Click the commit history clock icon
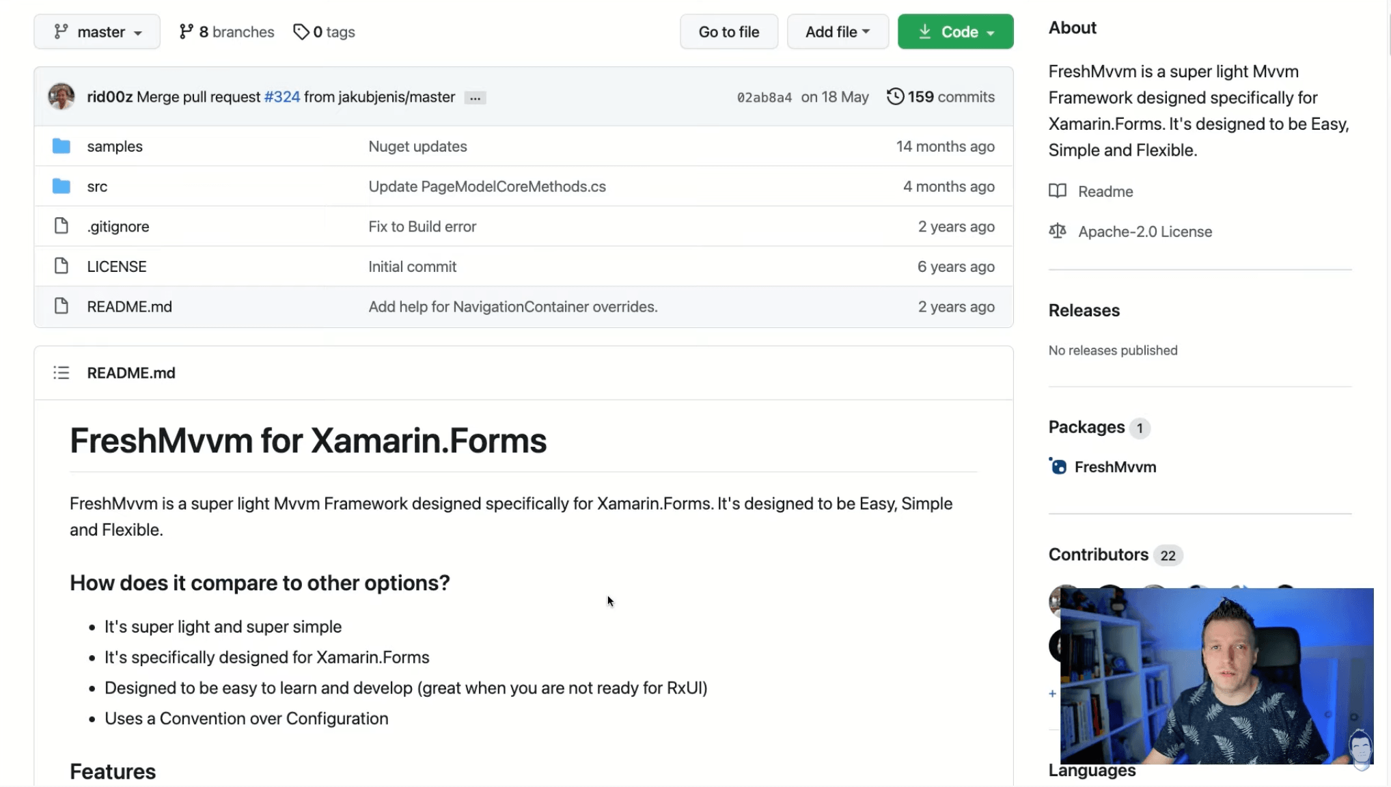The image size is (1391, 787). pyautogui.click(x=895, y=96)
